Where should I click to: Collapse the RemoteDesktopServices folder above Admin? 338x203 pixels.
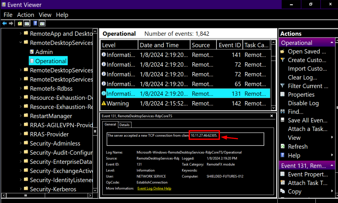pos(21,43)
